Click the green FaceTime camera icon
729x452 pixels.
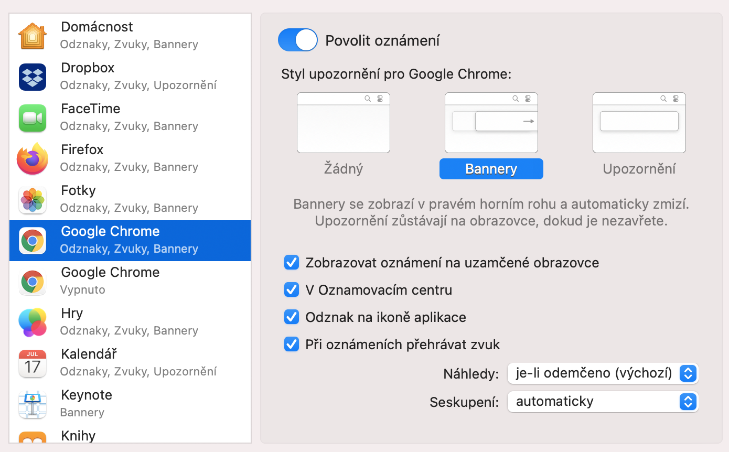pyautogui.click(x=33, y=117)
